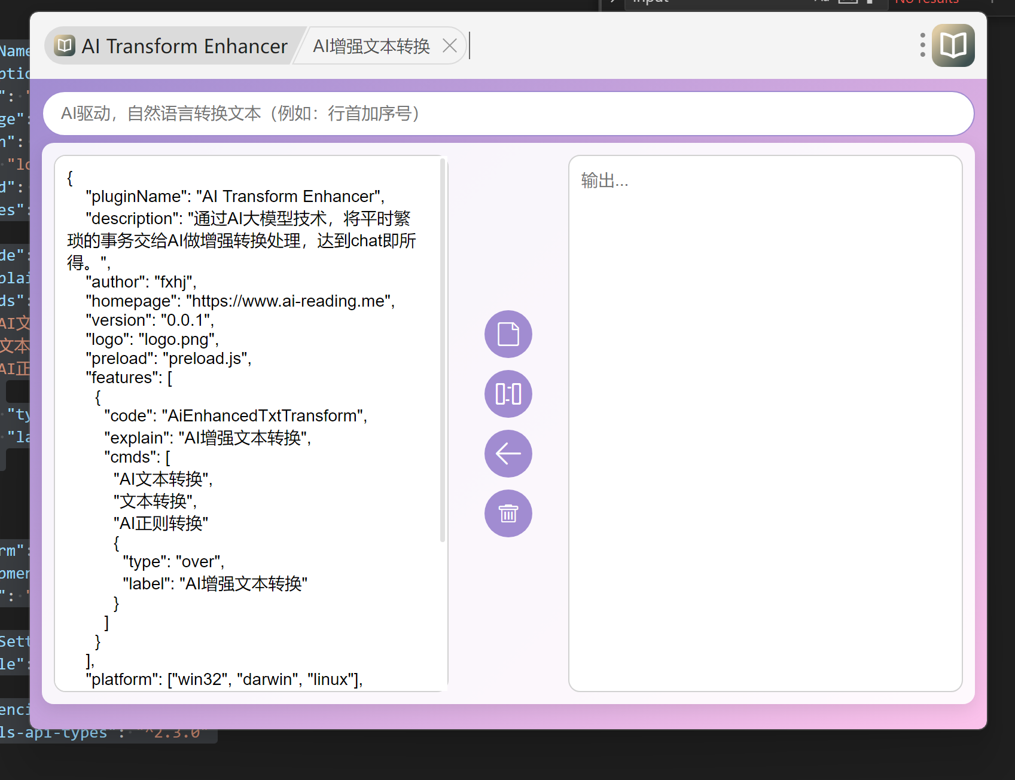The height and width of the screenshot is (780, 1015).
Task: Close the AI增强文本转换 tab with X
Action: [x=450, y=46]
